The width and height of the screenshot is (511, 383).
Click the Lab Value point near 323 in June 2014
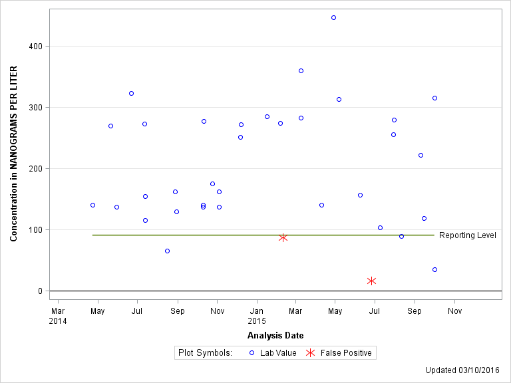(x=131, y=94)
